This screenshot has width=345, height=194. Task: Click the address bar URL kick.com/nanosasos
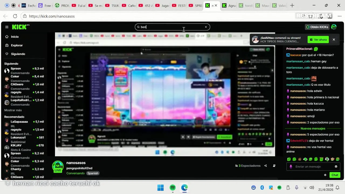[52, 16]
